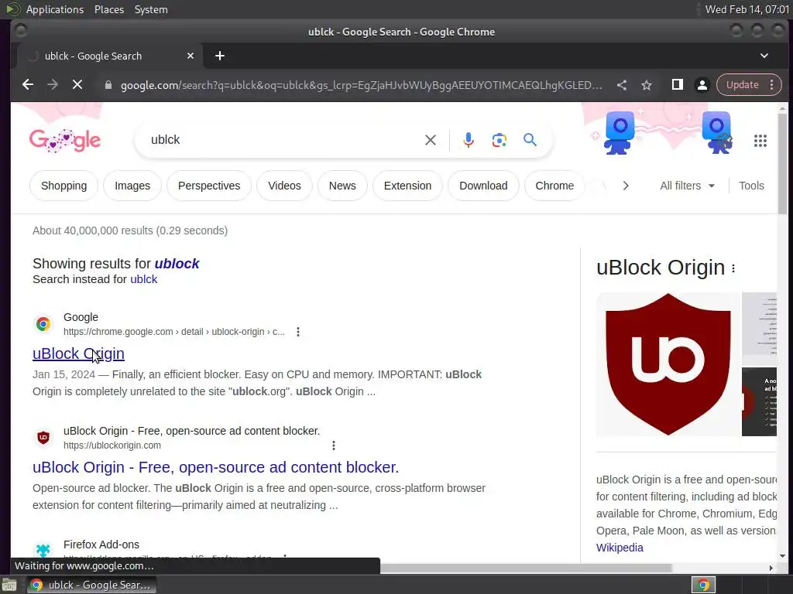Open Chrome three-dot menu beside Update

pos(772,85)
